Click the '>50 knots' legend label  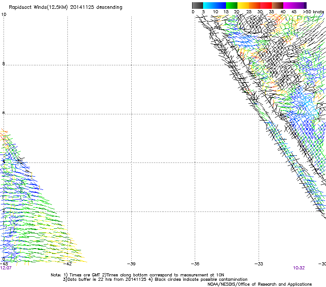click(x=313, y=12)
